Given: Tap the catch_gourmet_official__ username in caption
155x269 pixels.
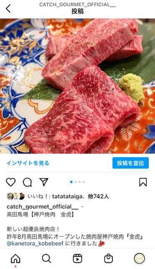Looking at the screenshot, I should click(42, 207).
